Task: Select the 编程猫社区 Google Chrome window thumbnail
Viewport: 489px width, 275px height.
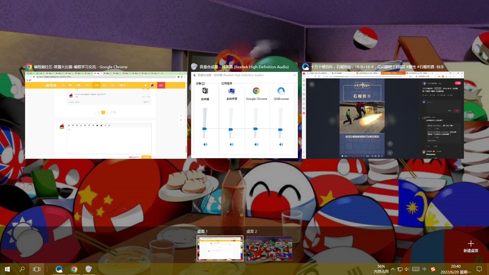Action: pyautogui.click(x=106, y=115)
